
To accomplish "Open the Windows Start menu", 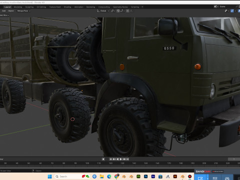I will [x=50, y=176].
